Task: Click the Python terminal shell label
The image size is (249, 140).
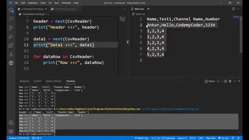Action: (x=210, y=81)
